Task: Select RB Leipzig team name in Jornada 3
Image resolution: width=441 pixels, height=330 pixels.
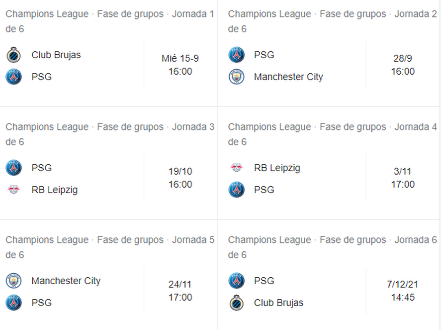Action: point(55,190)
